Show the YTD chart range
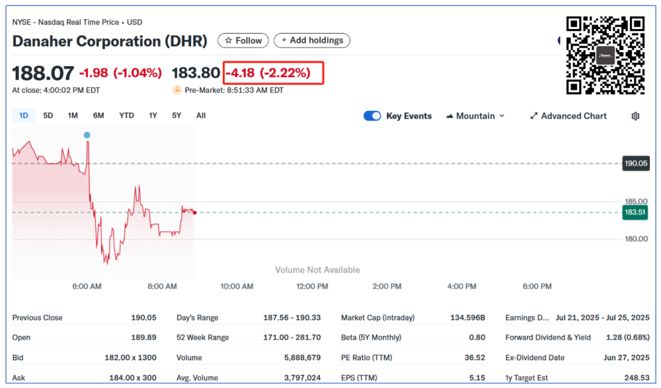Screen dimensions: 661x388 click(126, 115)
